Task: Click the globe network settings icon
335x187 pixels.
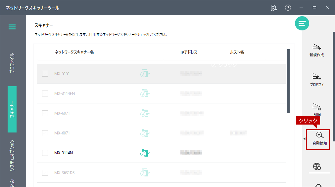Action: pos(317,167)
